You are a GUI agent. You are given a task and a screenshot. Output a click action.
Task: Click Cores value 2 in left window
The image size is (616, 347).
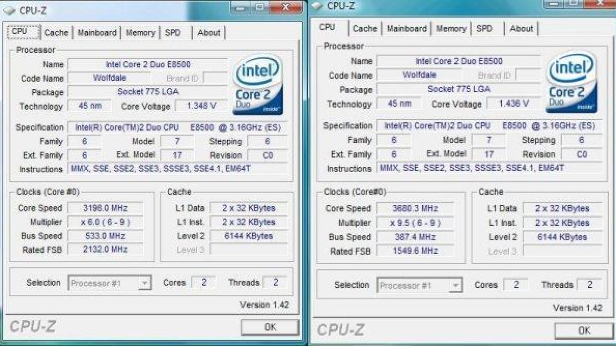tap(204, 283)
